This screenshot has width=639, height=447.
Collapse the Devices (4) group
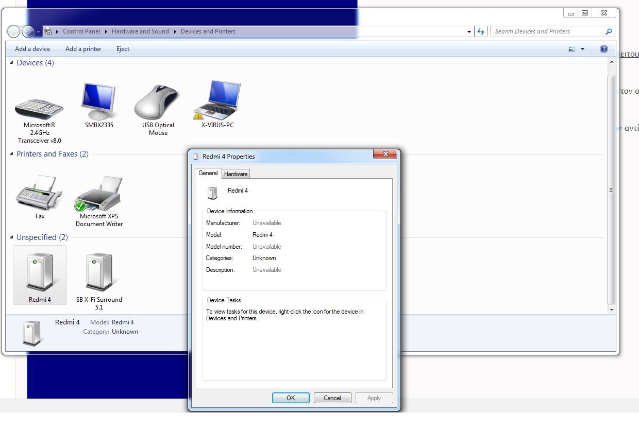tap(12, 63)
